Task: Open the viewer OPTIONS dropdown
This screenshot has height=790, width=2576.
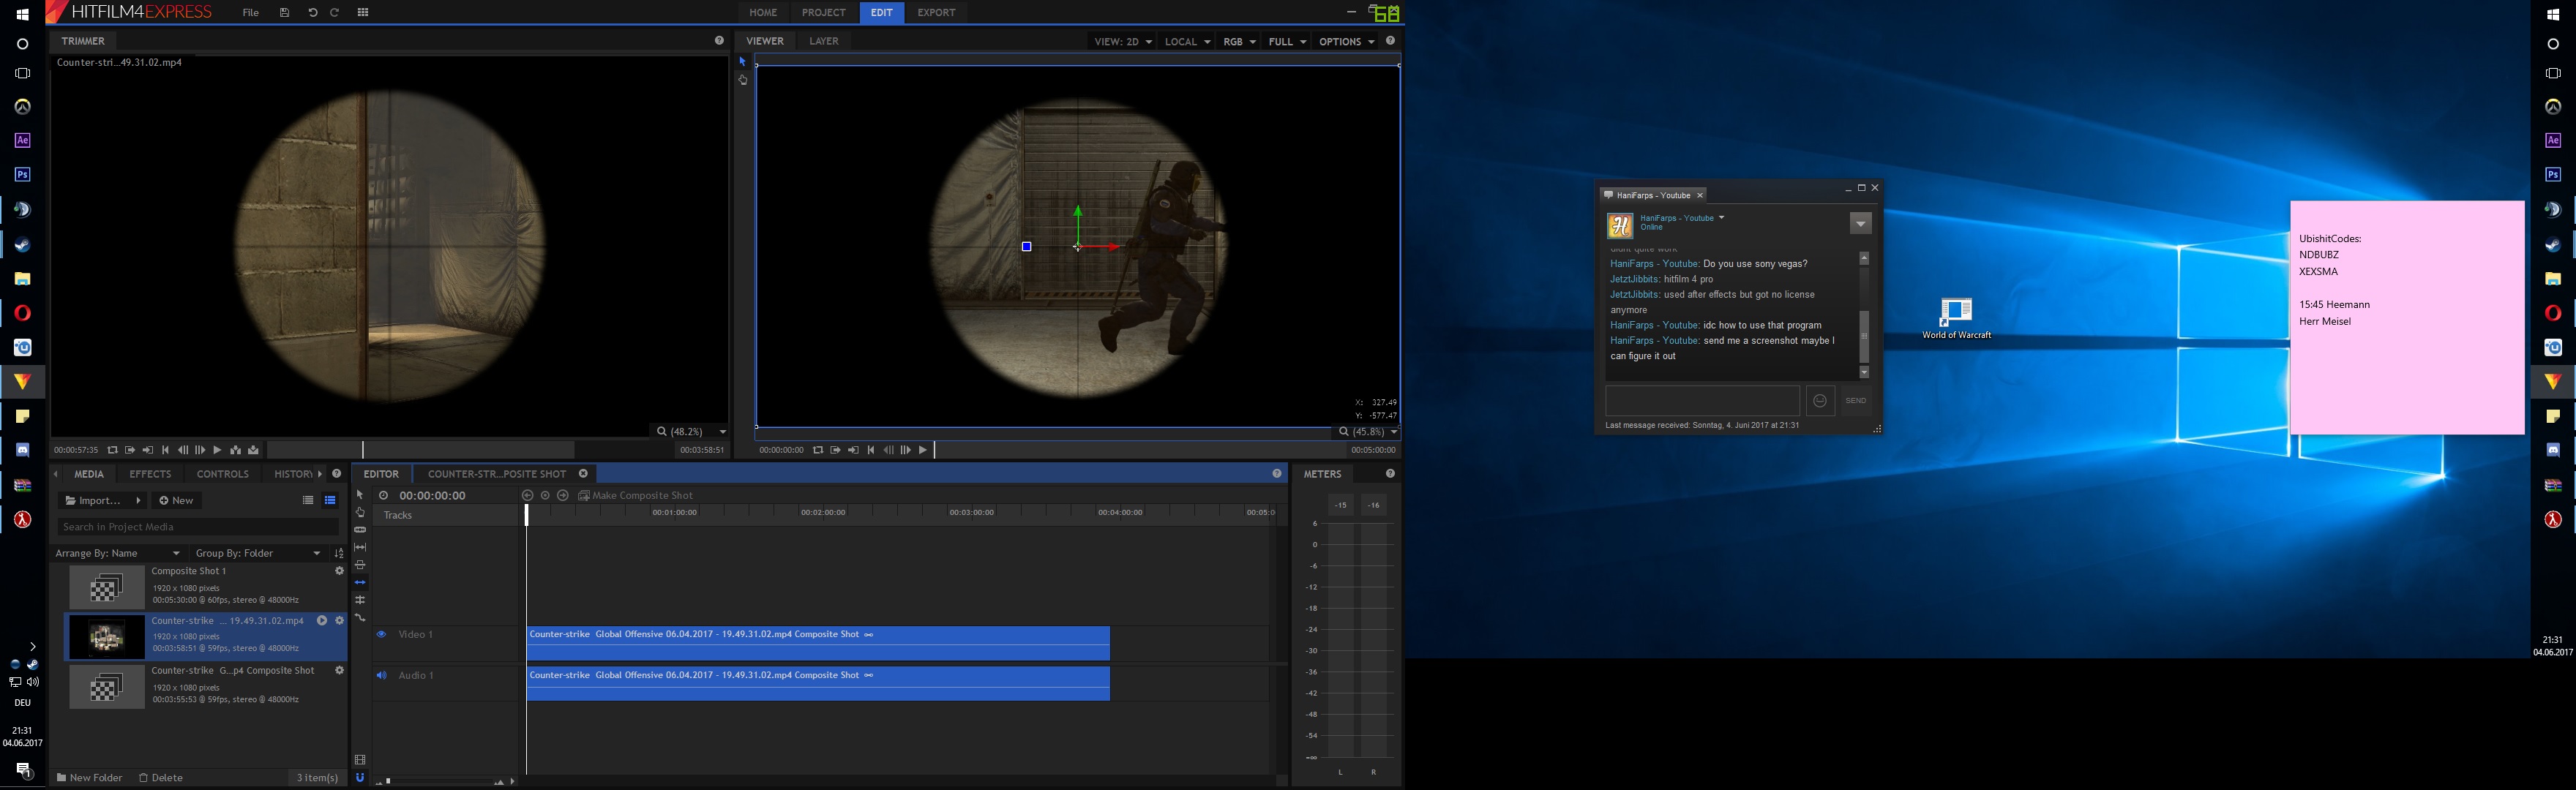Action: (x=1346, y=42)
